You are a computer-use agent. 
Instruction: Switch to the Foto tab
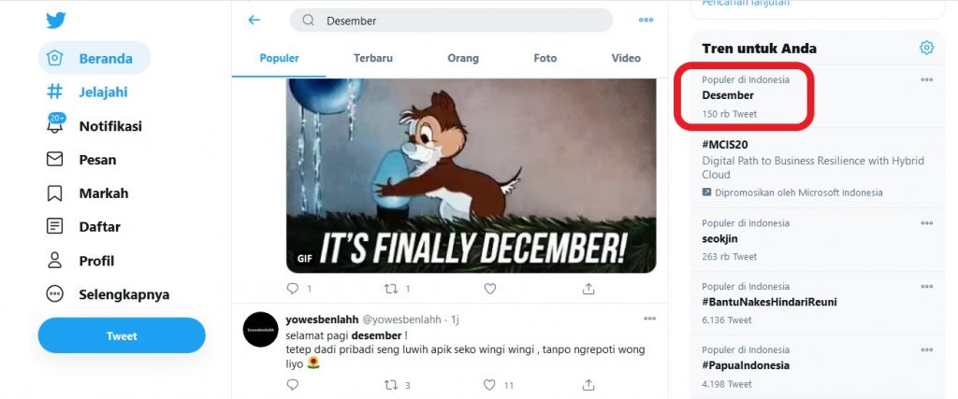click(544, 58)
